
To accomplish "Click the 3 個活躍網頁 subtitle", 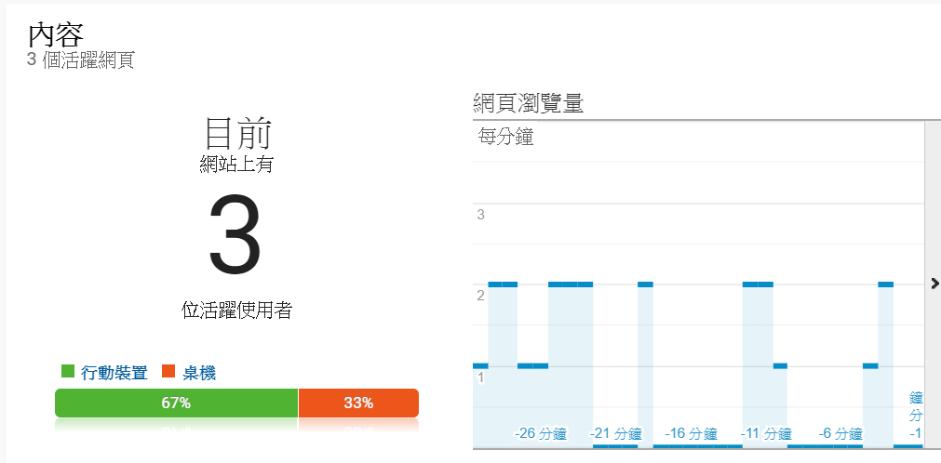I will (80, 60).
